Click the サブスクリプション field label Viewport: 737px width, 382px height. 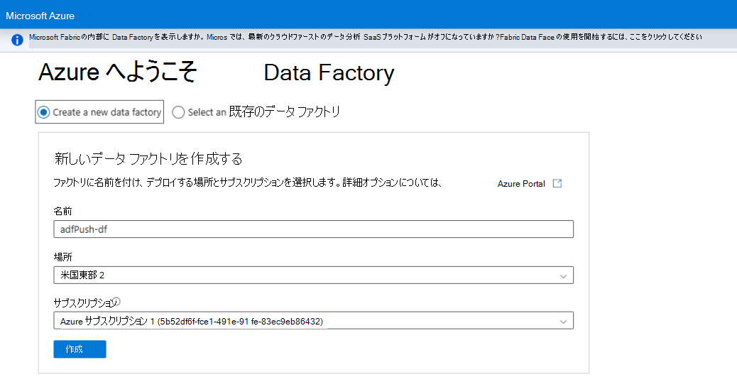pyautogui.click(x=83, y=303)
